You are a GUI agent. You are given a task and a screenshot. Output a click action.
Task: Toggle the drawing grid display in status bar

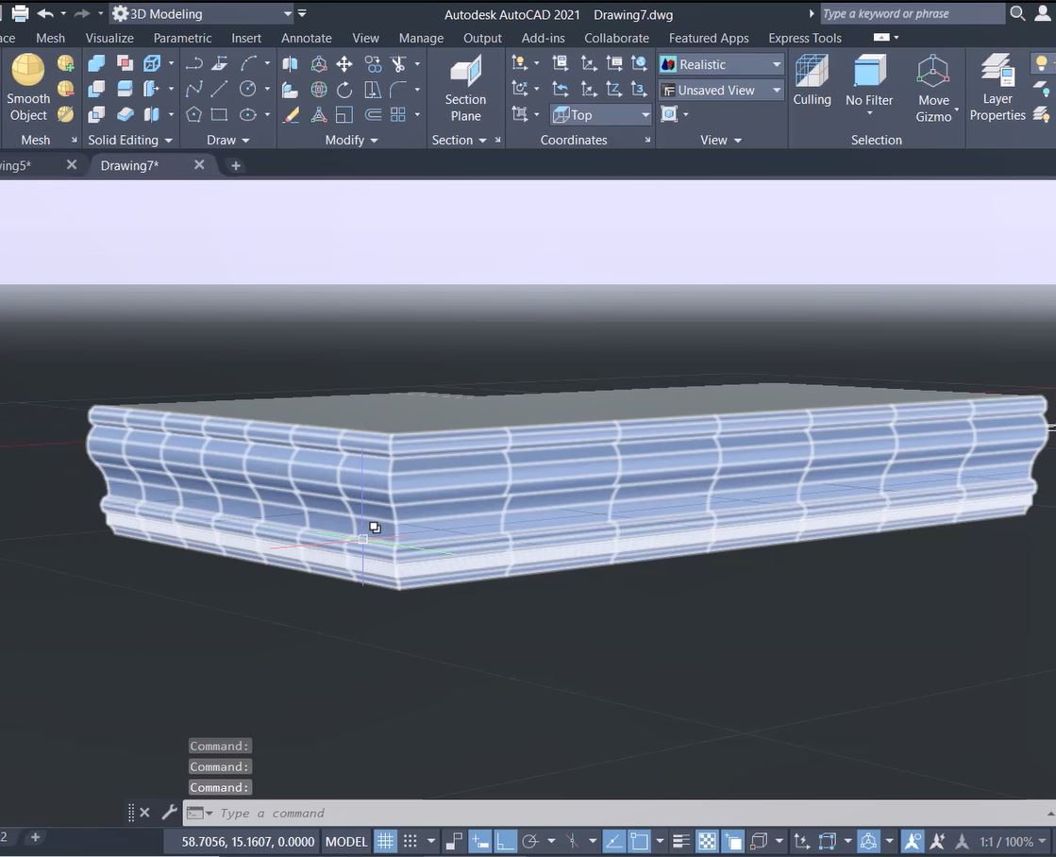(385, 841)
